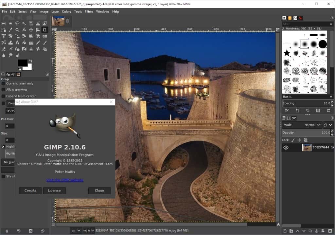Open the Basic brushes category dropdown
The image size is (335, 235).
point(330,97)
